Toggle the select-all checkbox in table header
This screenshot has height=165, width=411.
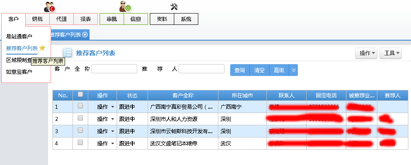[80, 94]
